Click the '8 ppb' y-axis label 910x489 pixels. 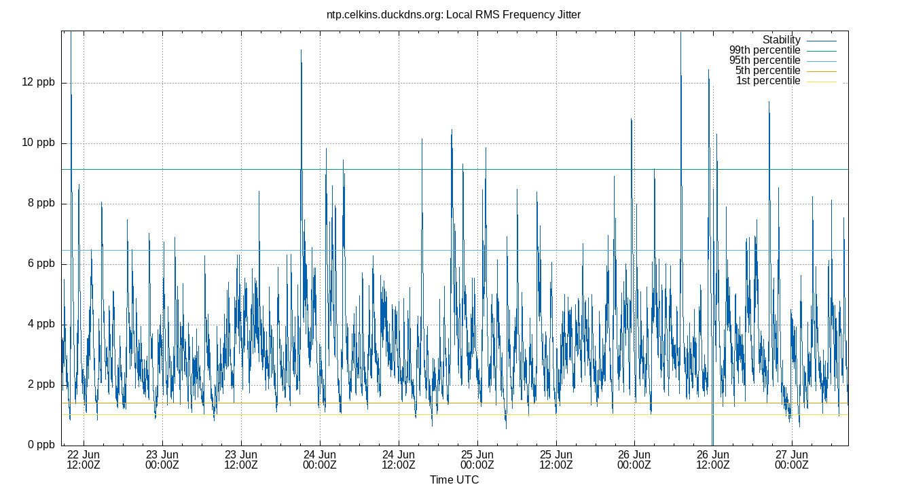(x=41, y=204)
